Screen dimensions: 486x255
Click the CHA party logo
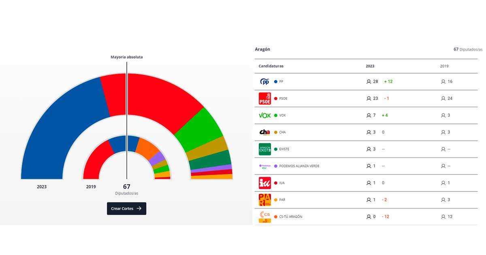264,132
